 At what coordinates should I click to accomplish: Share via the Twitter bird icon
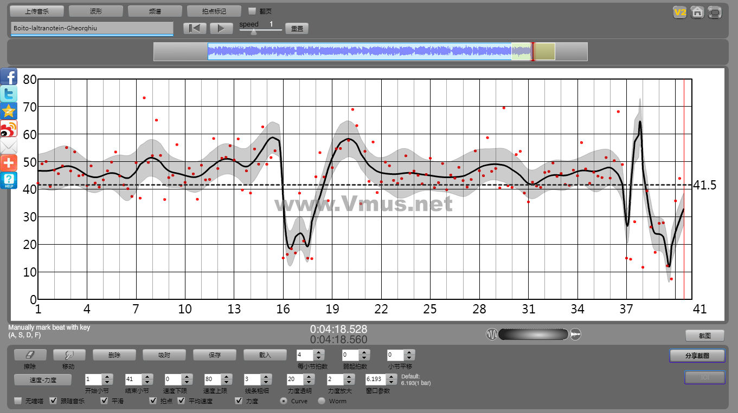click(9, 94)
